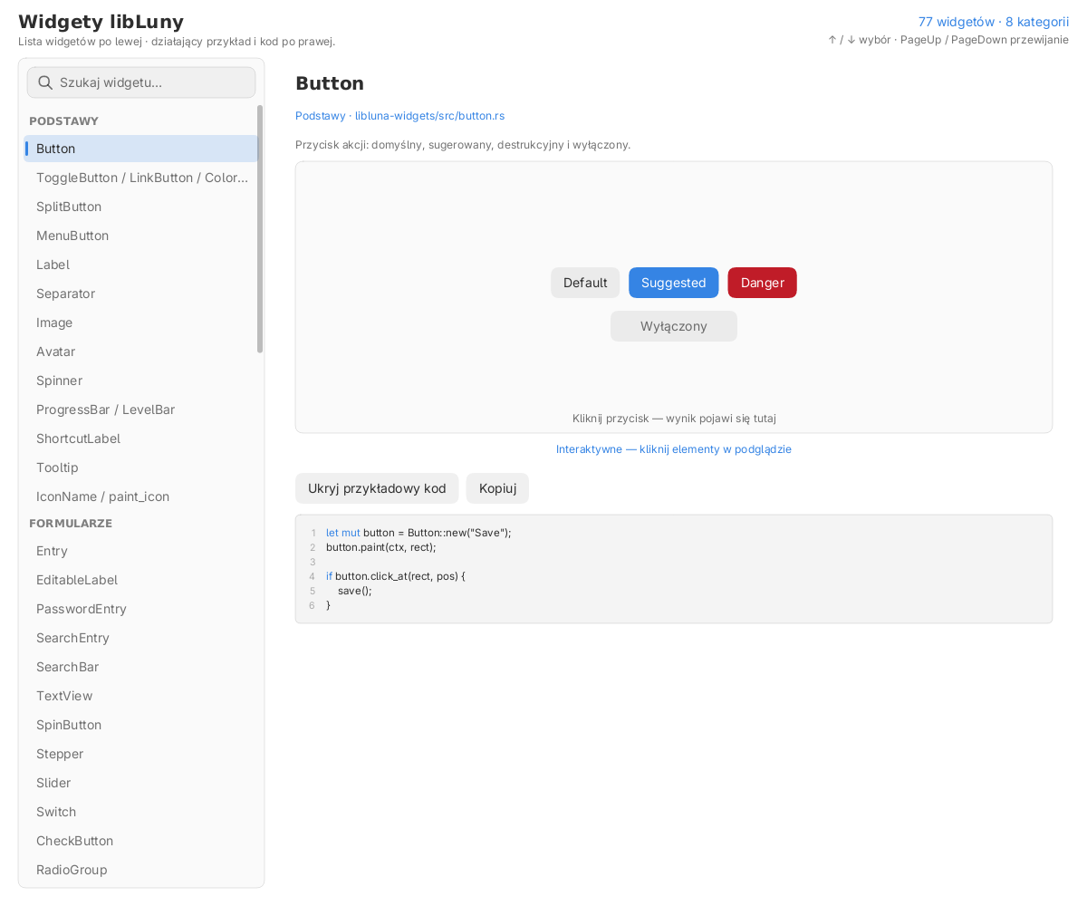Click the blue Suggested button
Image resolution: width=1087 pixels, height=906 pixels.
coord(674,283)
